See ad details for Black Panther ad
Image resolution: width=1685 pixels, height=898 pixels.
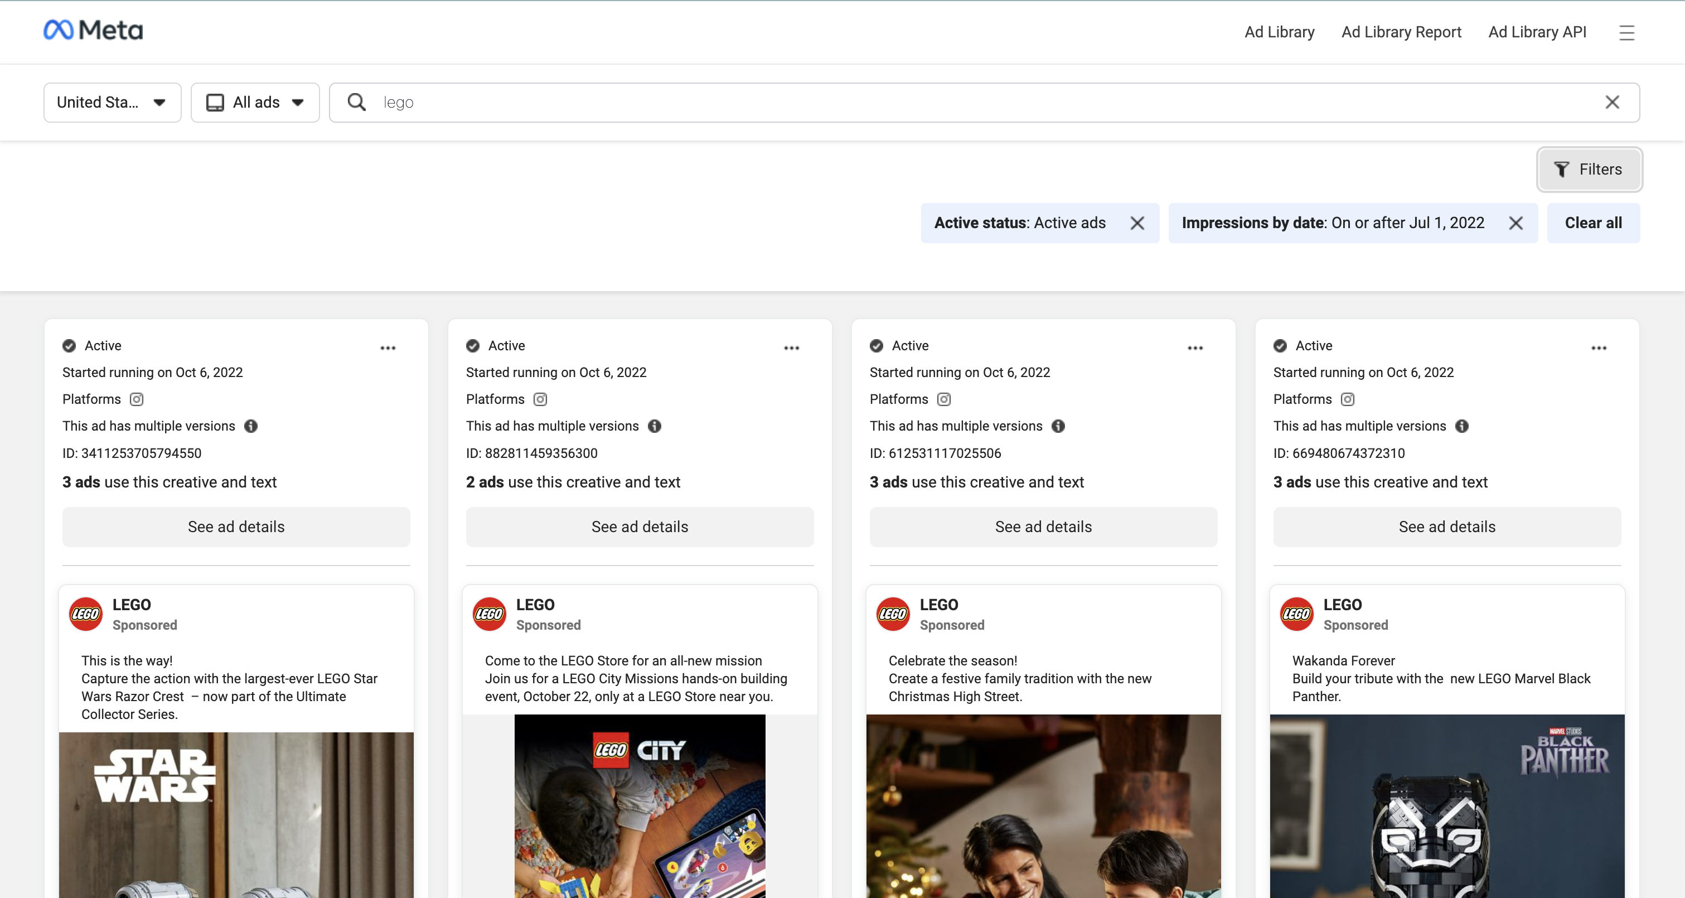tap(1447, 527)
